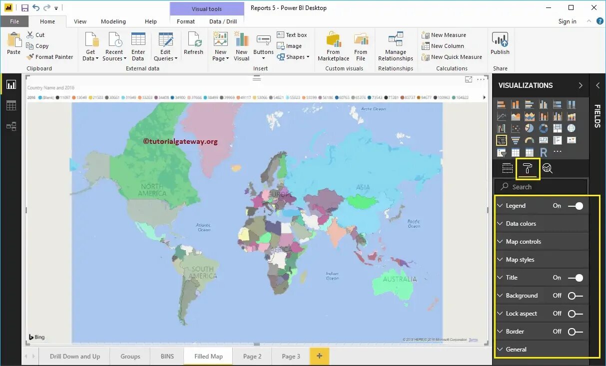Click the Save icon in title bar

click(x=24, y=8)
